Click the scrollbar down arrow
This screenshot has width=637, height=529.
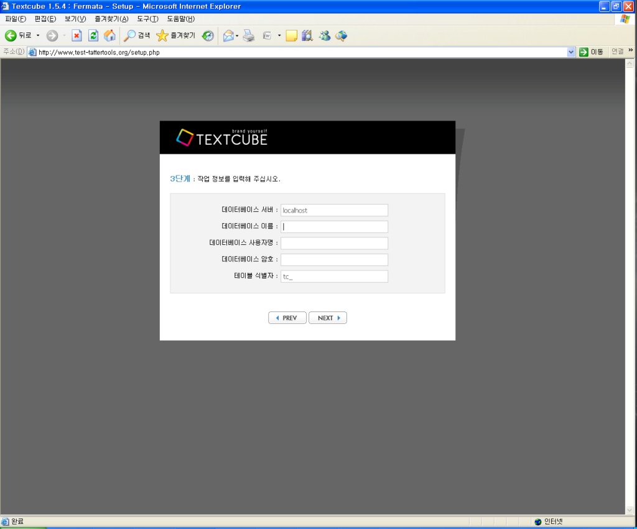point(630,510)
